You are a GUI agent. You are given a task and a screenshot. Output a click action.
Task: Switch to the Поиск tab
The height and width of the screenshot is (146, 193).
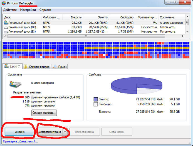(x=60, y=67)
